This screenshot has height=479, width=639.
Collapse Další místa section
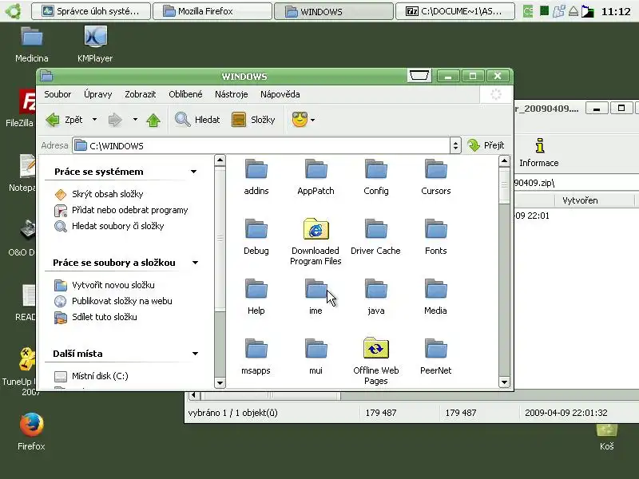click(x=195, y=354)
